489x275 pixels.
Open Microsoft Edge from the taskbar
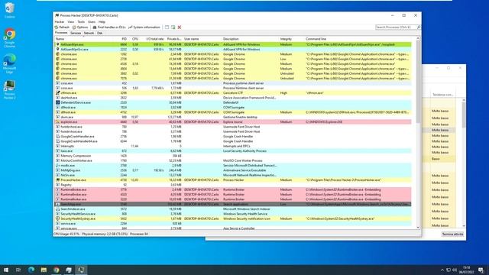click(x=31, y=270)
